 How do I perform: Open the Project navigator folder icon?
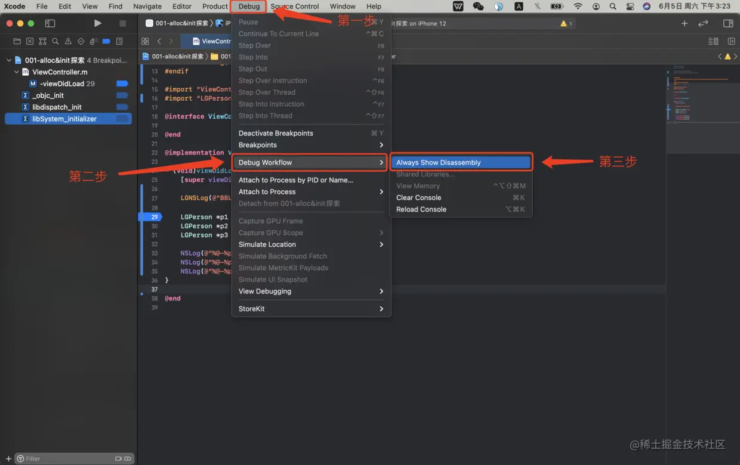point(17,42)
